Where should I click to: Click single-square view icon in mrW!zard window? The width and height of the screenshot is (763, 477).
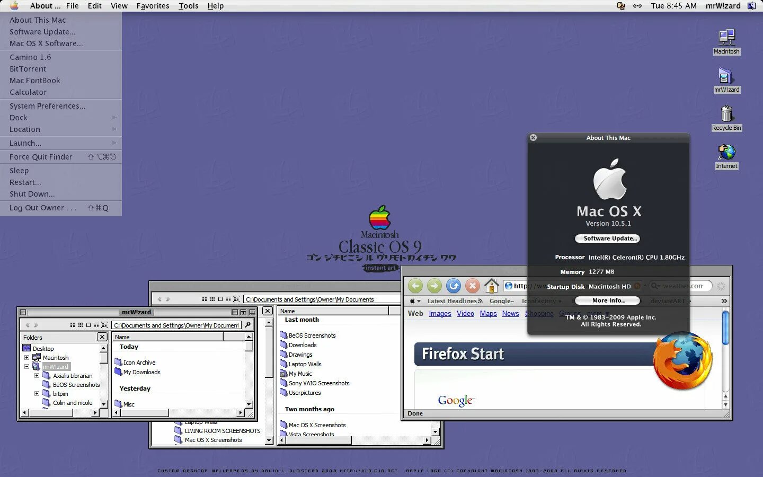[88, 325]
